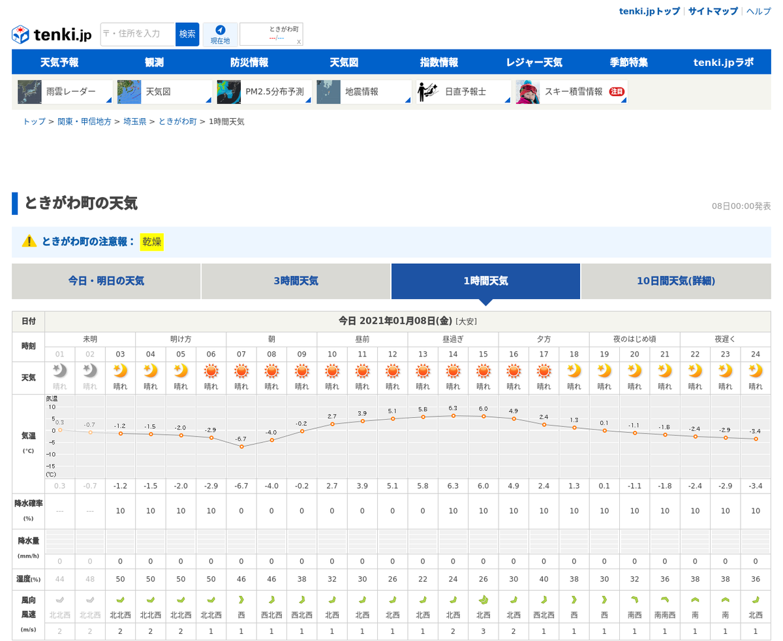The width and height of the screenshot is (783, 641).
Task: Open the tenki.jp logo homepage
Action: point(52,34)
